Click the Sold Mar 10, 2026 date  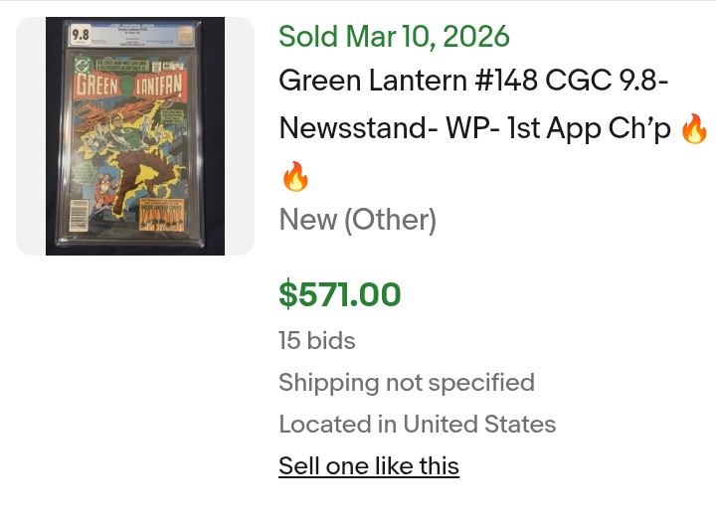click(394, 37)
